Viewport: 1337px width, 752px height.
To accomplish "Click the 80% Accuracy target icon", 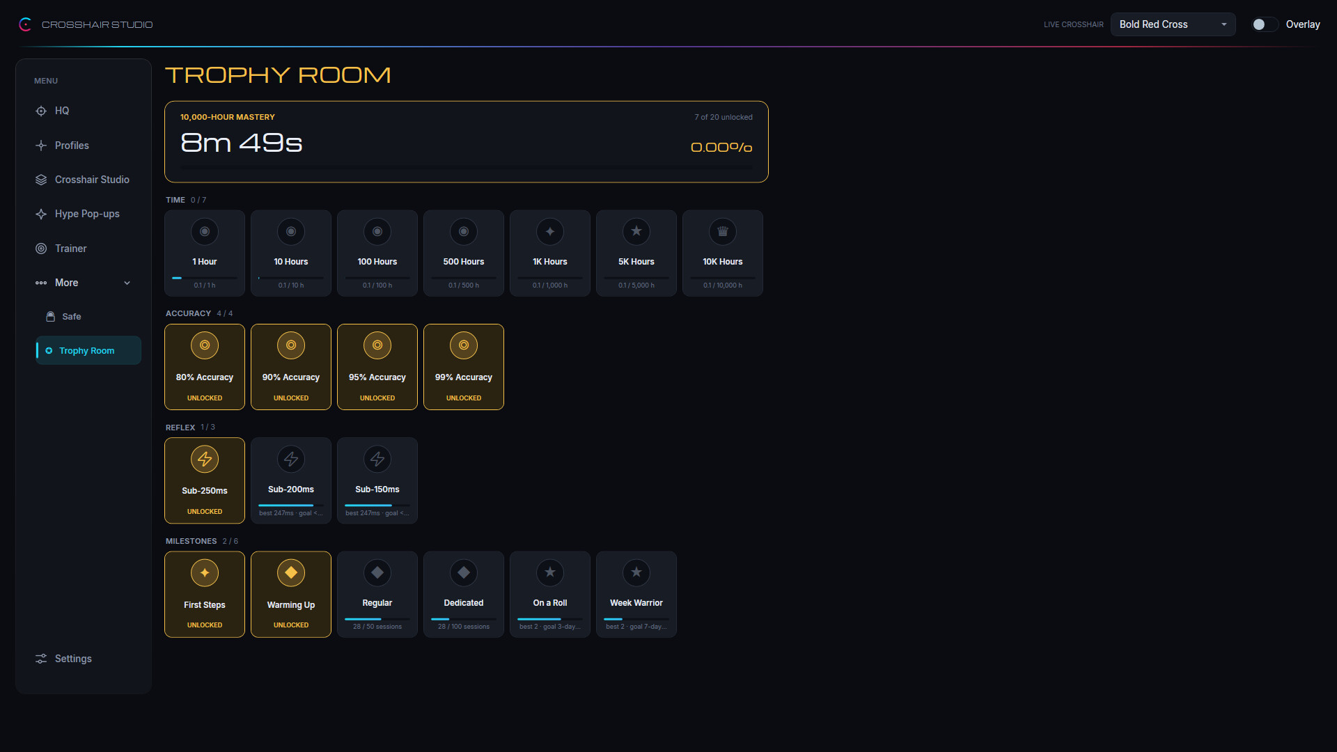I will pos(205,345).
